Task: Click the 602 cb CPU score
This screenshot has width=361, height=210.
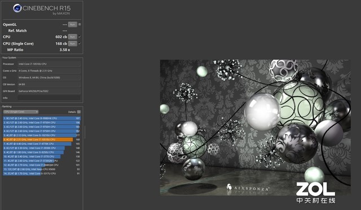Action: pos(61,37)
